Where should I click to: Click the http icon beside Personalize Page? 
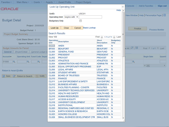(164, 15)
